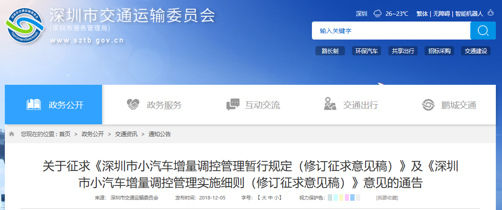Viewport: 502px width, 210px height.
Task: Click the 输入关键字 search input field
Action: point(391,31)
